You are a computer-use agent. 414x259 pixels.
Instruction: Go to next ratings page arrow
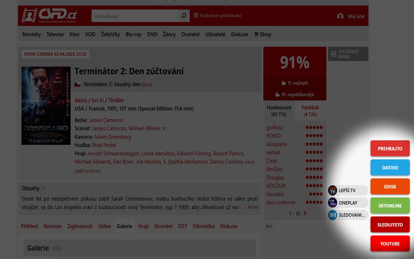305,213
